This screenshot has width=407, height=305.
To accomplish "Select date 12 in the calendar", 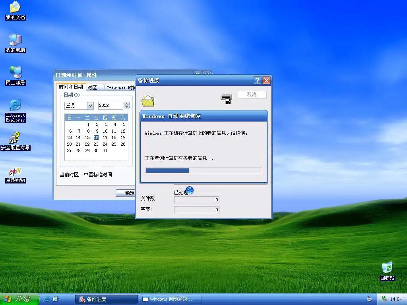I will point(123,131).
